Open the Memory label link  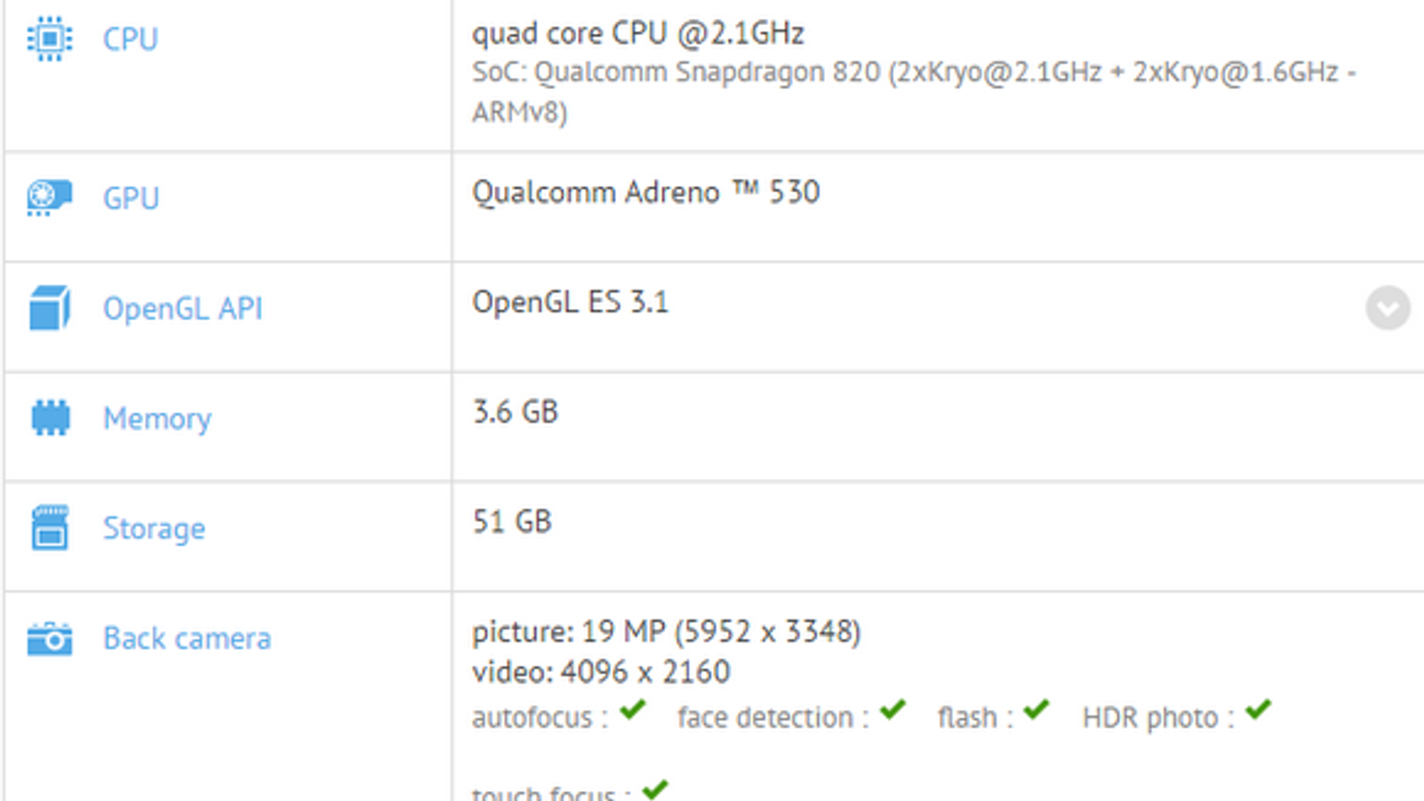[x=158, y=418]
